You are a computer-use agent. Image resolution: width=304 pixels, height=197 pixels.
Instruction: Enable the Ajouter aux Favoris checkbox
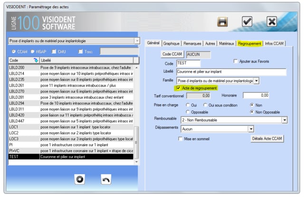coord(236,61)
